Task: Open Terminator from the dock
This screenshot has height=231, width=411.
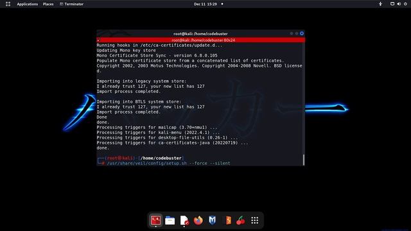Action: 155,220
